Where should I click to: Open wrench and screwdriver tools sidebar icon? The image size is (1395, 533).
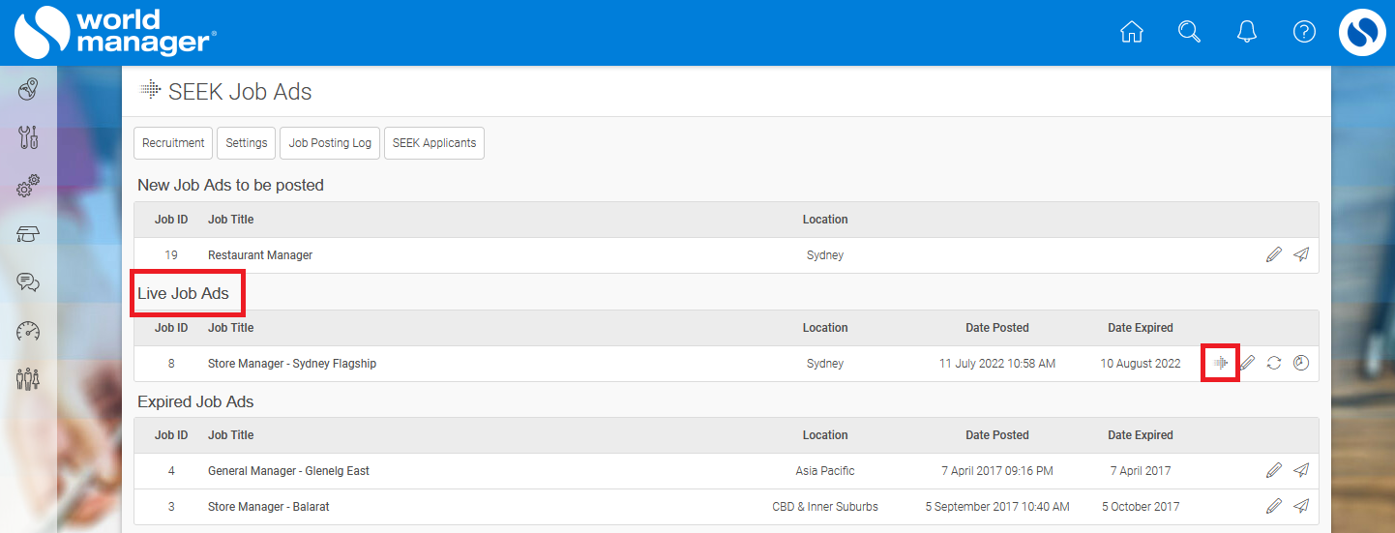28,137
